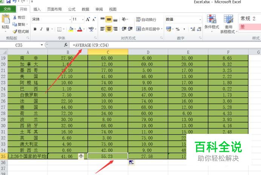Click the phonetic guide (文) icon
The width and height of the screenshot is (261, 175).
tap(91, 29)
